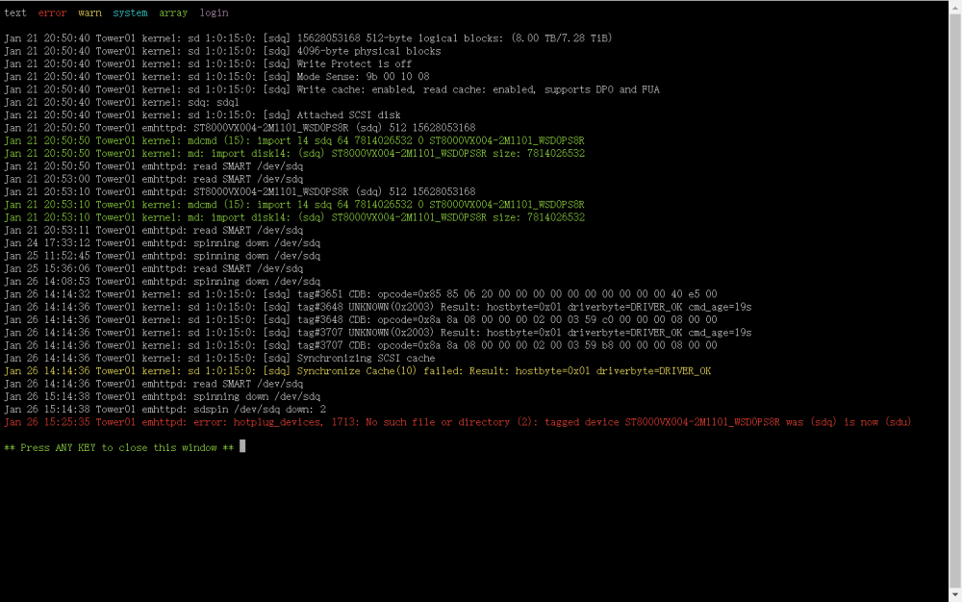
Task: Click the Jan 25 15:36:06 read SMART line
Action: [x=153, y=268]
